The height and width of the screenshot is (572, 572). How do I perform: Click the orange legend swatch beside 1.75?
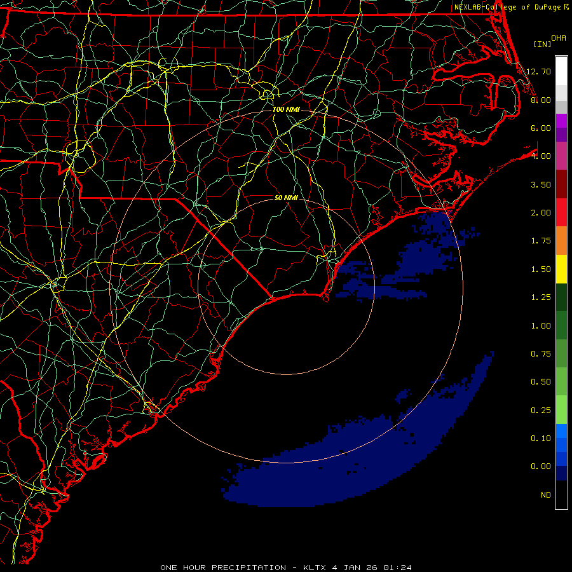pos(561,241)
